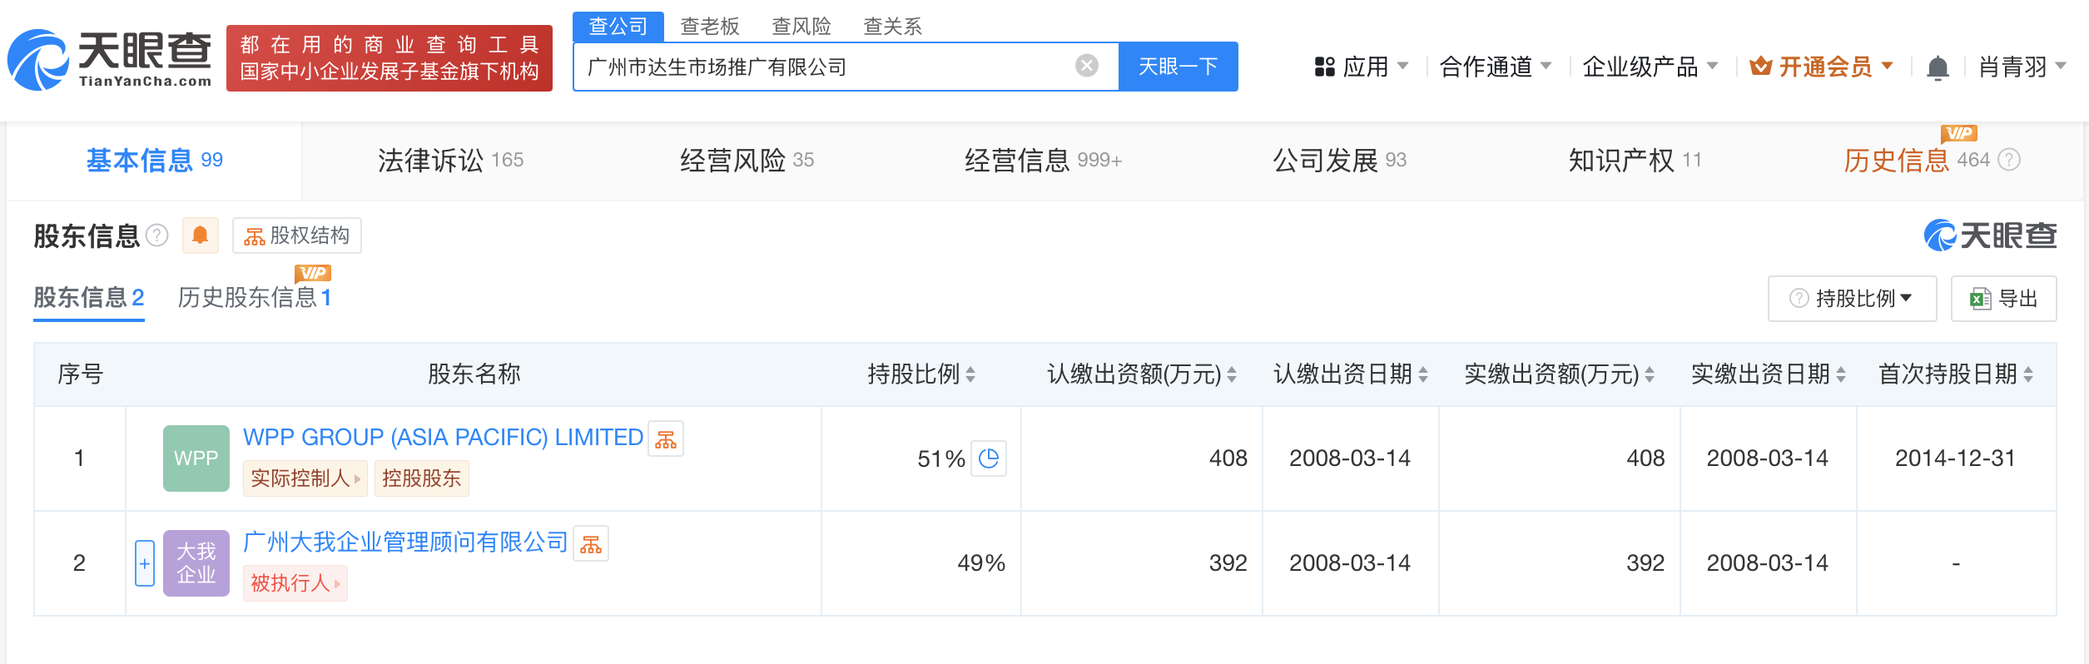This screenshot has width=2089, height=664.
Task: Click the WPP green shareholder logo
Action: tap(196, 458)
